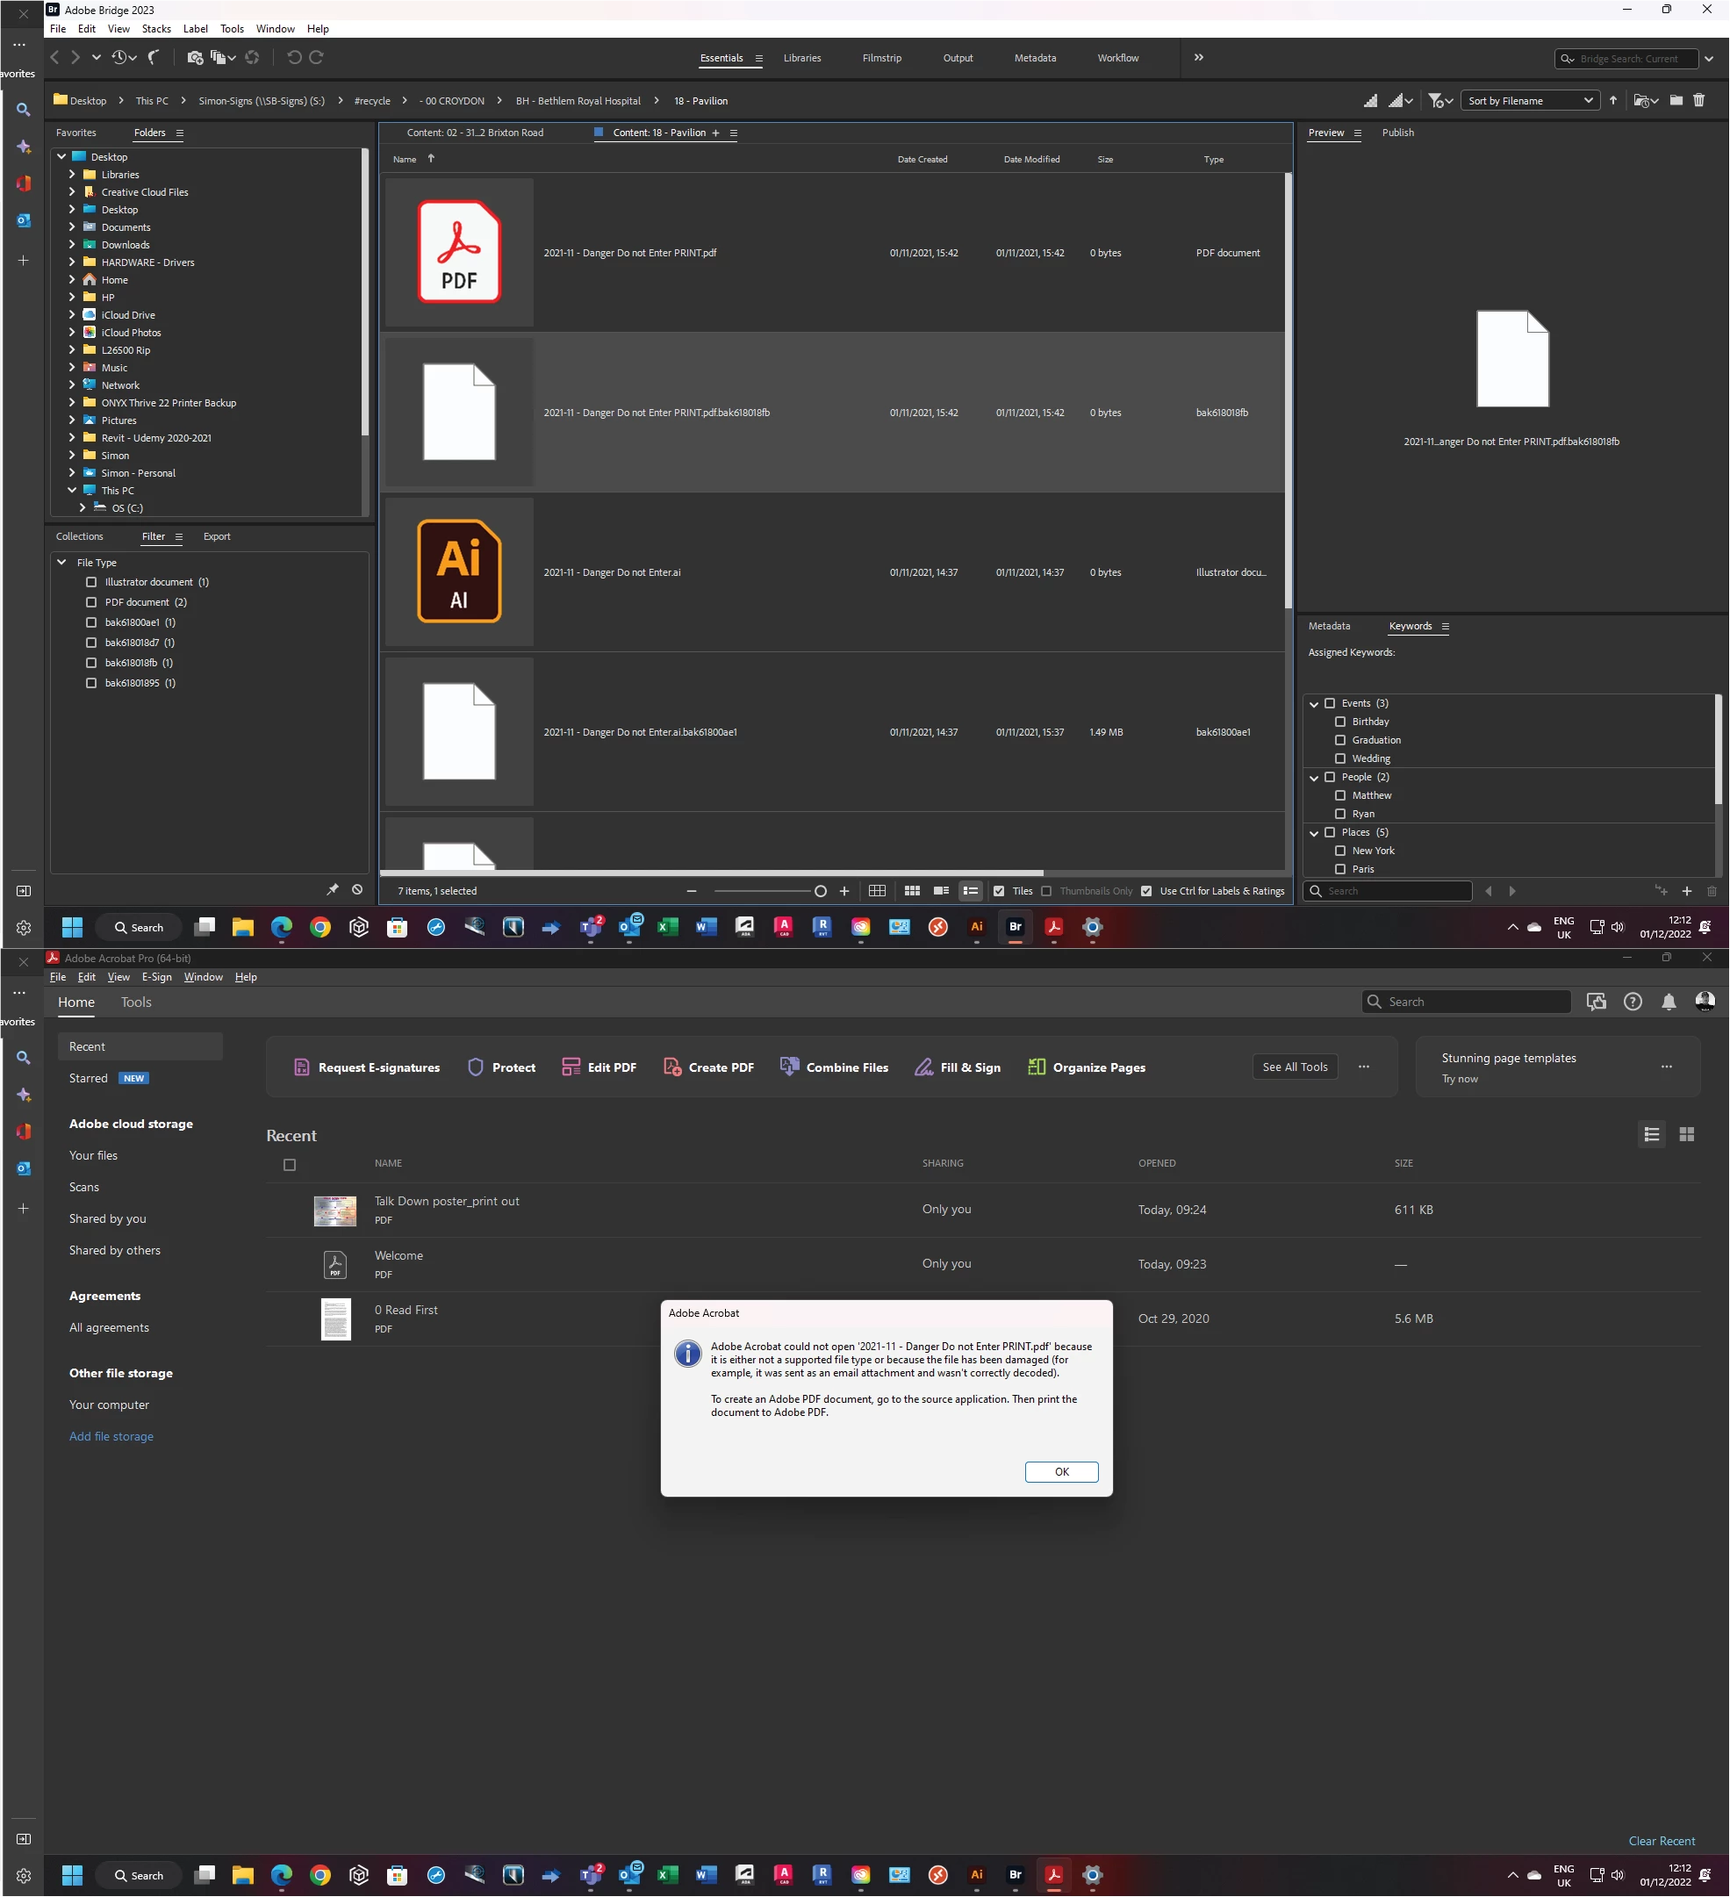Check the Birthday keyword checkbox
This screenshot has height=1897, width=1730.
[1340, 722]
